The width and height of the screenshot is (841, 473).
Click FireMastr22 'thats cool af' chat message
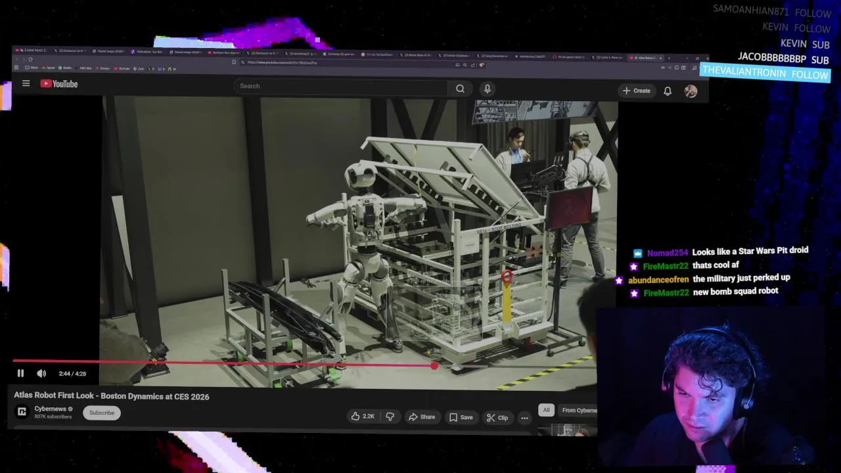716,265
